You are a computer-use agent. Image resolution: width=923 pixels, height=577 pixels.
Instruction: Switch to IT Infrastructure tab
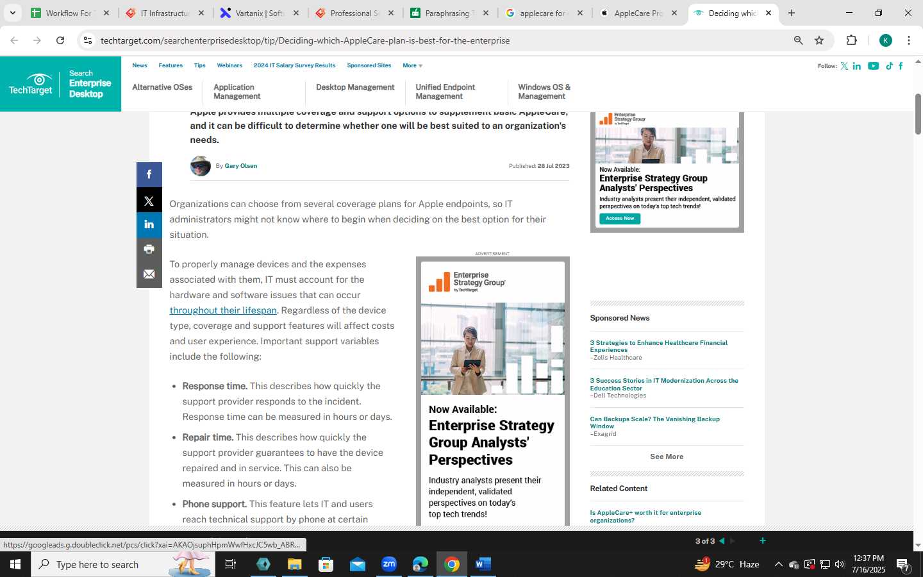(165, 13)
